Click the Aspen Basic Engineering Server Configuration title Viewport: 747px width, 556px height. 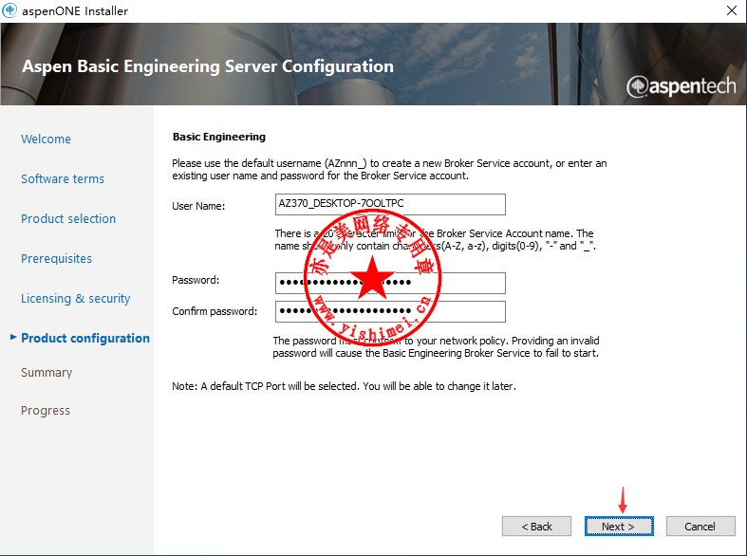click(208, 66)
